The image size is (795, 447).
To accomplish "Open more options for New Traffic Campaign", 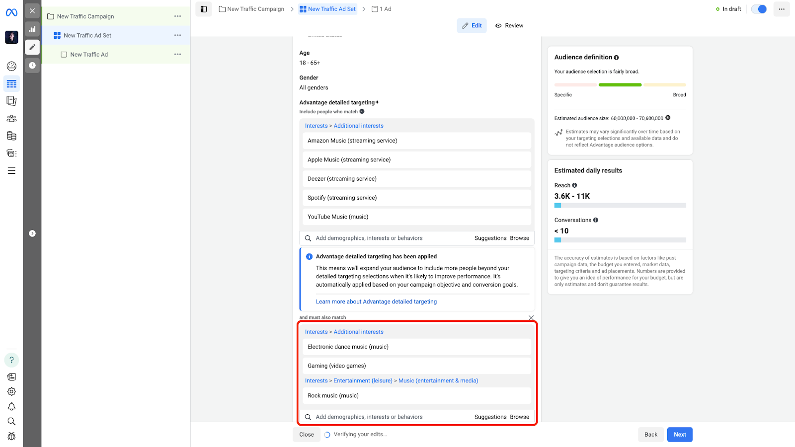I will pyautogui.click(x=177, y=16).
